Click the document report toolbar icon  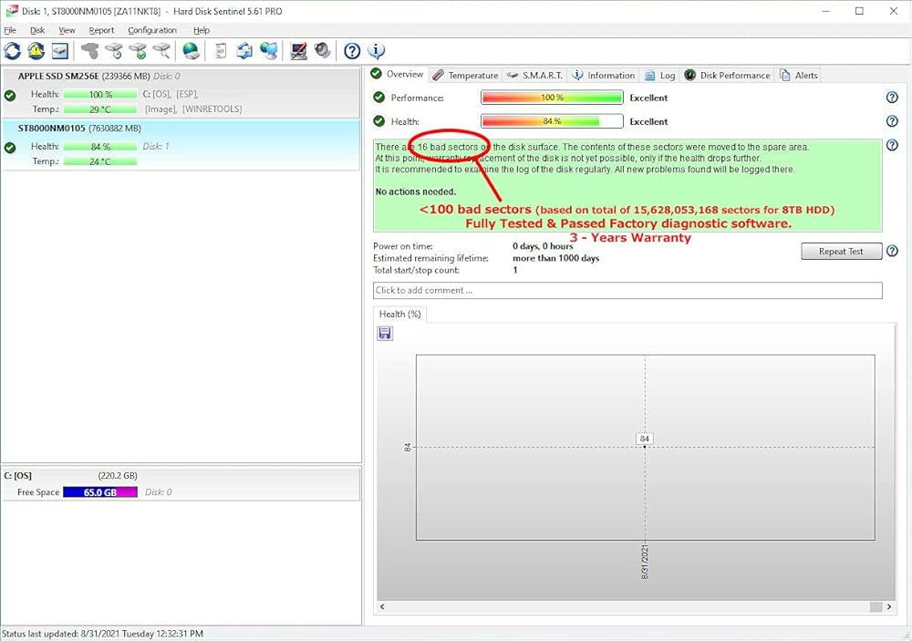221,51
